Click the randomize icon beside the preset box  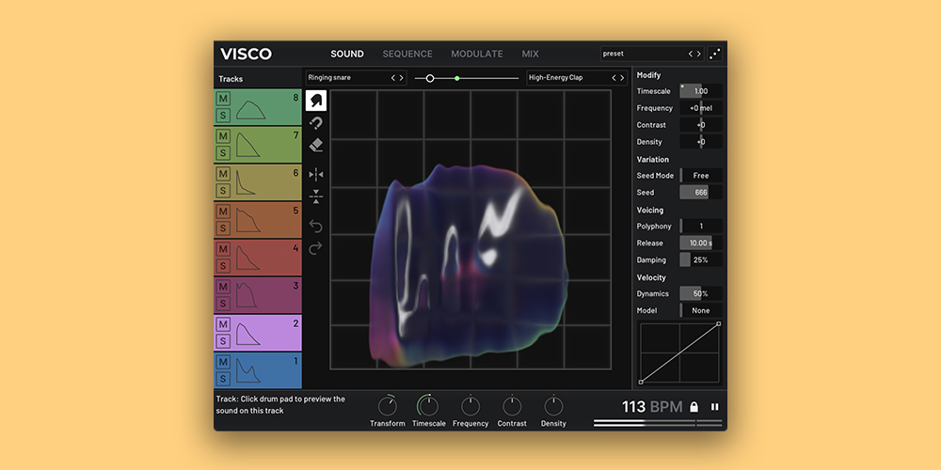[x=715, y=54]
